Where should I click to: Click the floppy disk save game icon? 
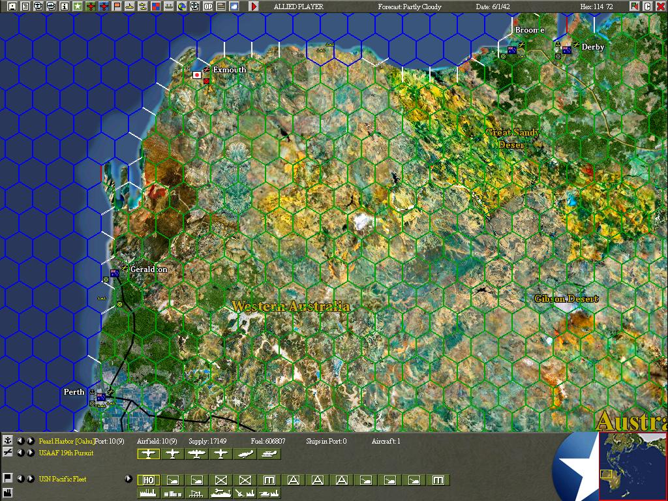(x=12, y=6)
